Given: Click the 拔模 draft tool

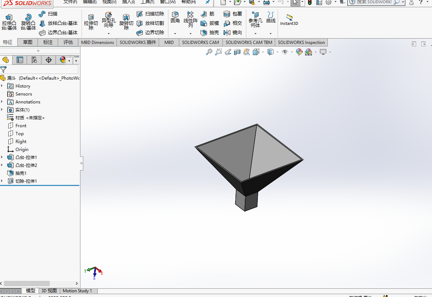Looking at the screenshot, I should [x=210, y=23].
